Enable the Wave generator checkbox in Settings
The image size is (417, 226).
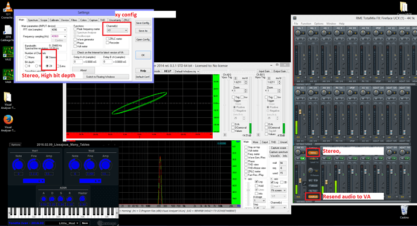click(x=76, y=39)
